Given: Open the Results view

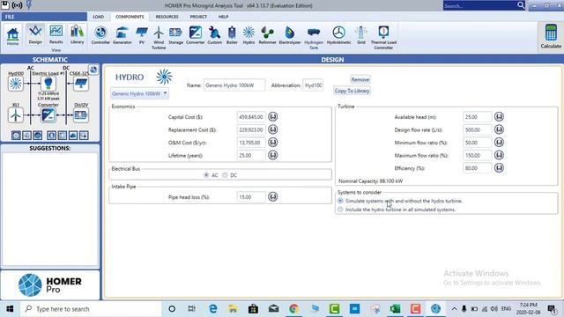Looking at the screenshot, I should pyautogui.click(x=56, y=35).
